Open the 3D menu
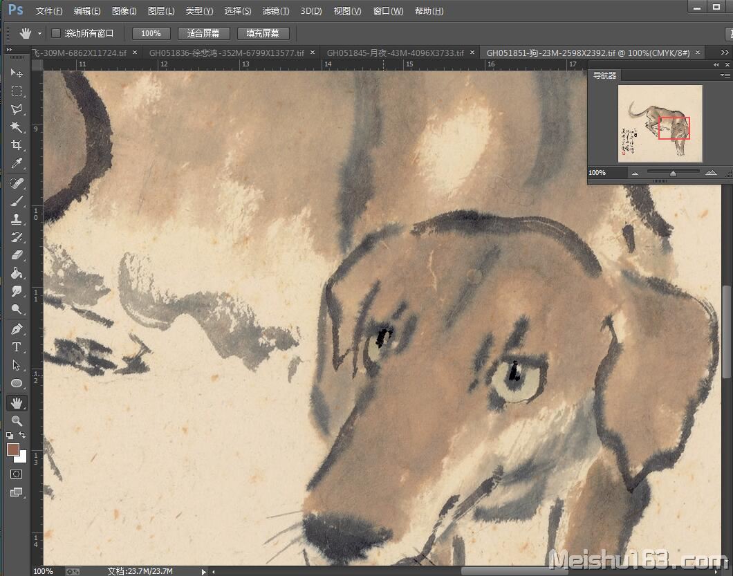This screenshot has height=576, width=733. [x=311, y=11]
